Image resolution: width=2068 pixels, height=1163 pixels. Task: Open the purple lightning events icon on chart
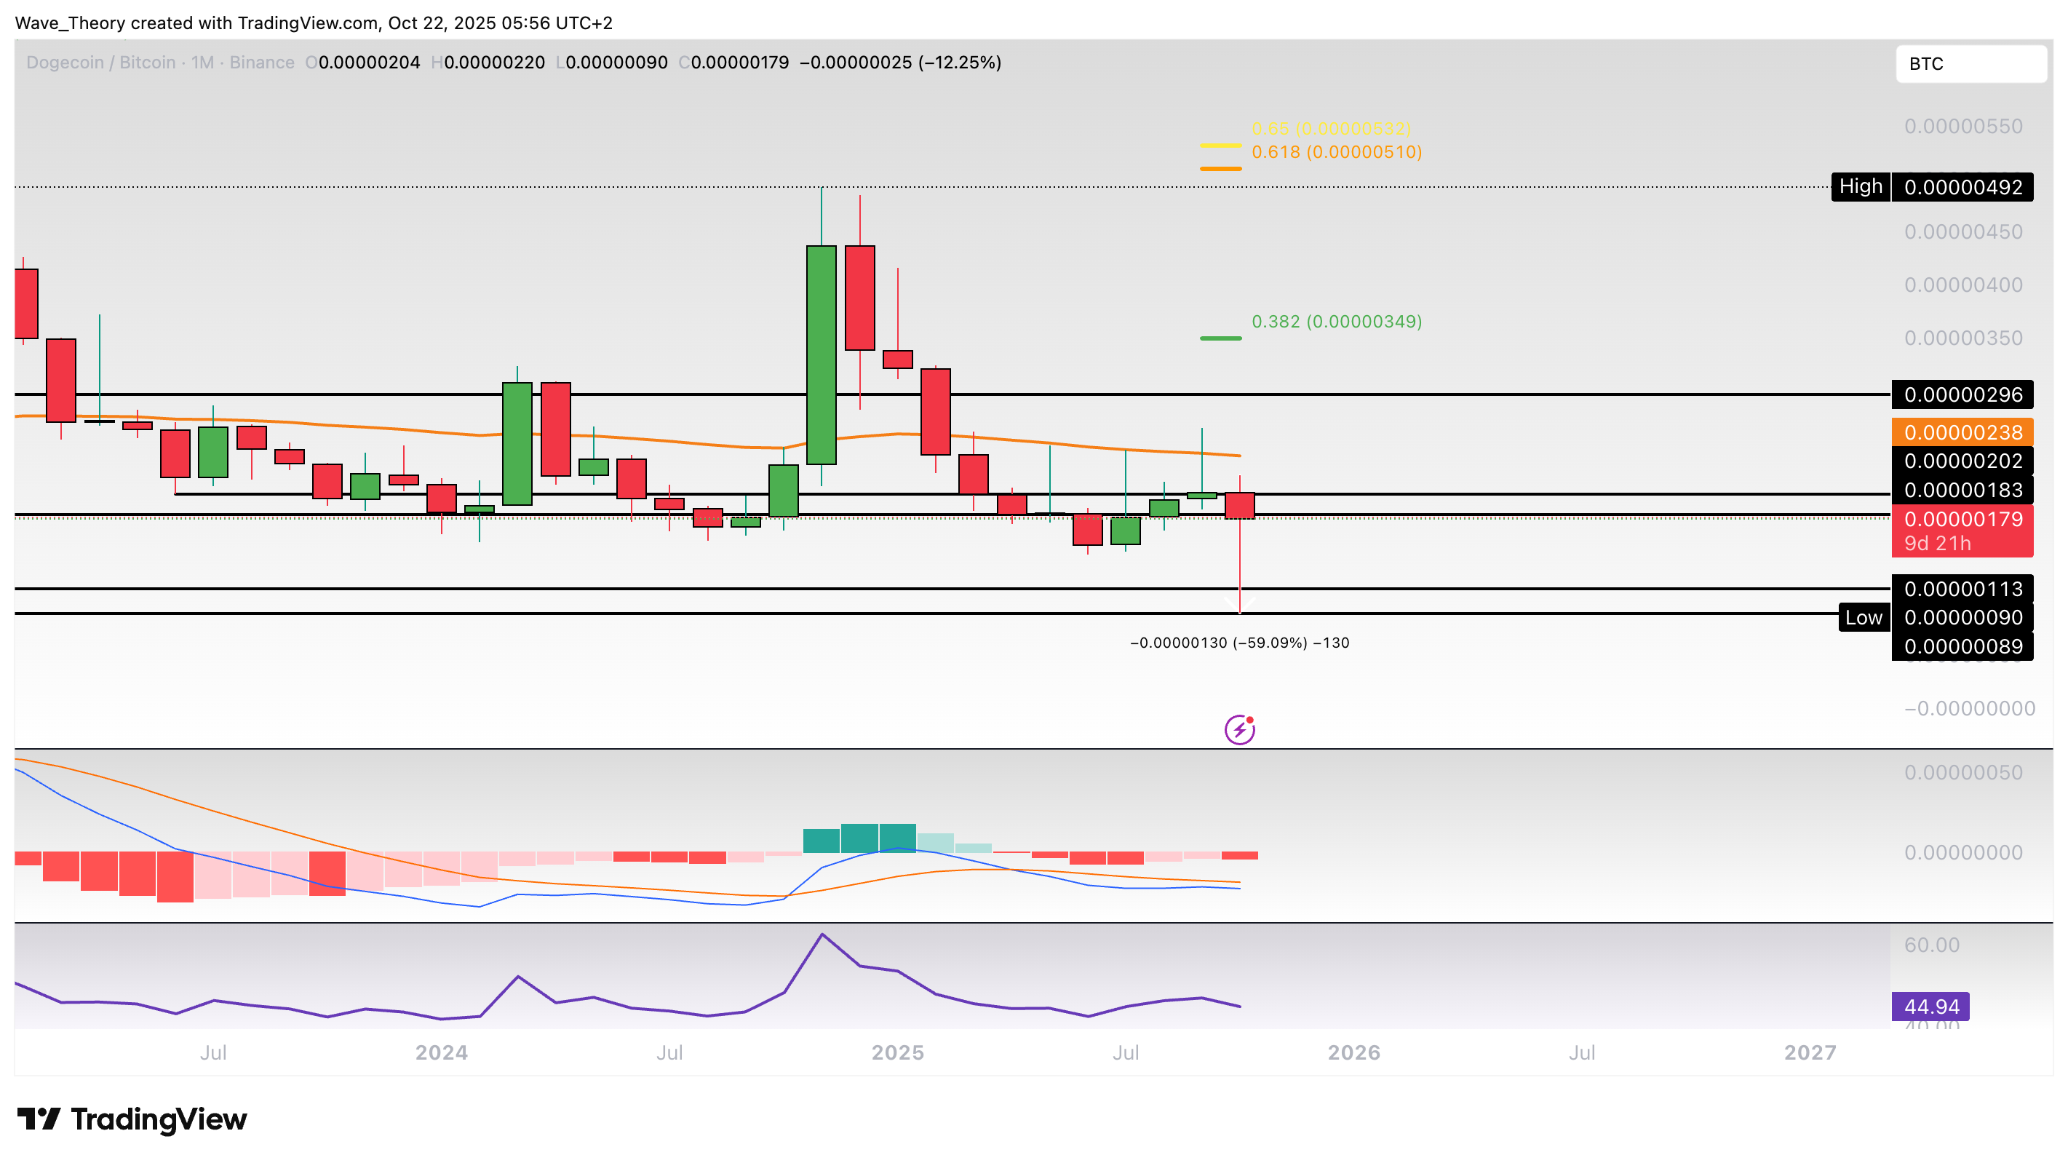click(1241, 729)
